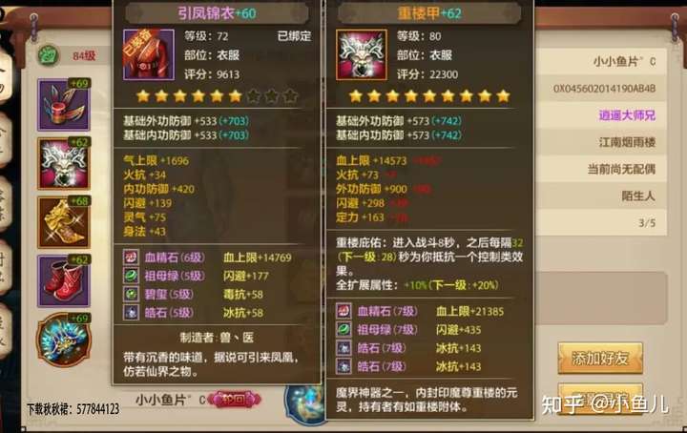Select the +69 feathered helmet equipment icon
687x433 pixels.
pyautogui.click(x=64, y=105)
